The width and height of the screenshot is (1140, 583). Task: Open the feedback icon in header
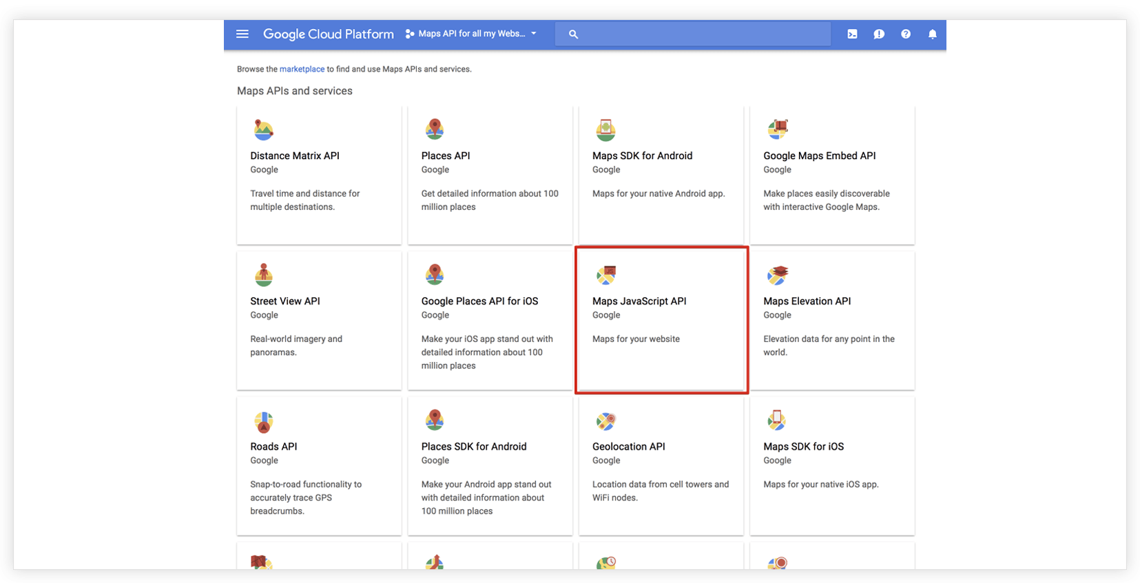(879, 34)
